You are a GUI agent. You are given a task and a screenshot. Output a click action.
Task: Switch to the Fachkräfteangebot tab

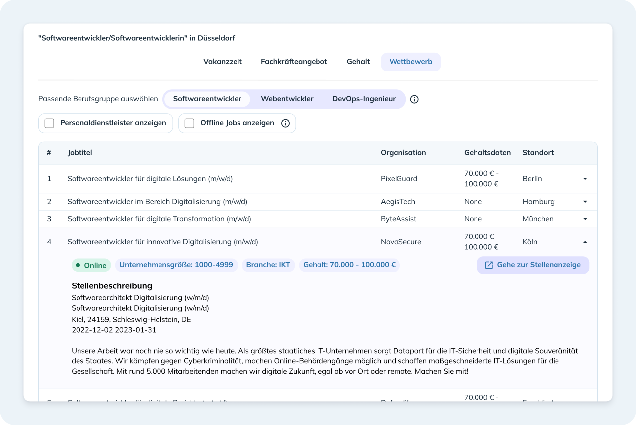point(294,62)
